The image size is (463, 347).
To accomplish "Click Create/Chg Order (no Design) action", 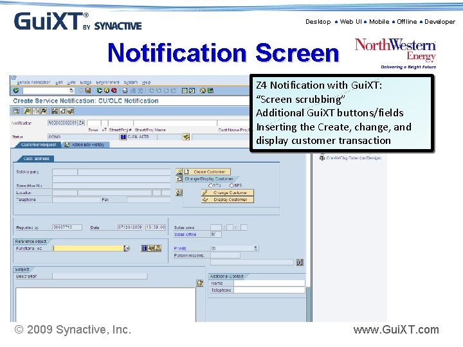I will click(354, 158).
